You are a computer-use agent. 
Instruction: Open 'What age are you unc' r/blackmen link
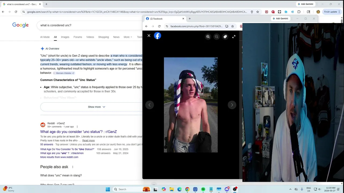[x=62, y=153]
